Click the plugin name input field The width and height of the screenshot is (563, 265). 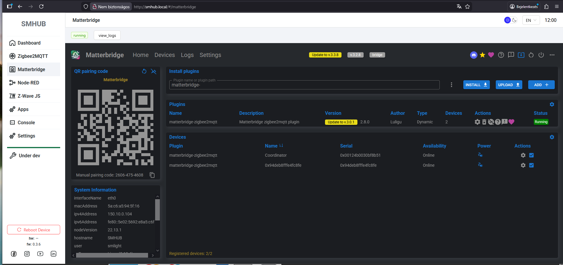[304, 85]
